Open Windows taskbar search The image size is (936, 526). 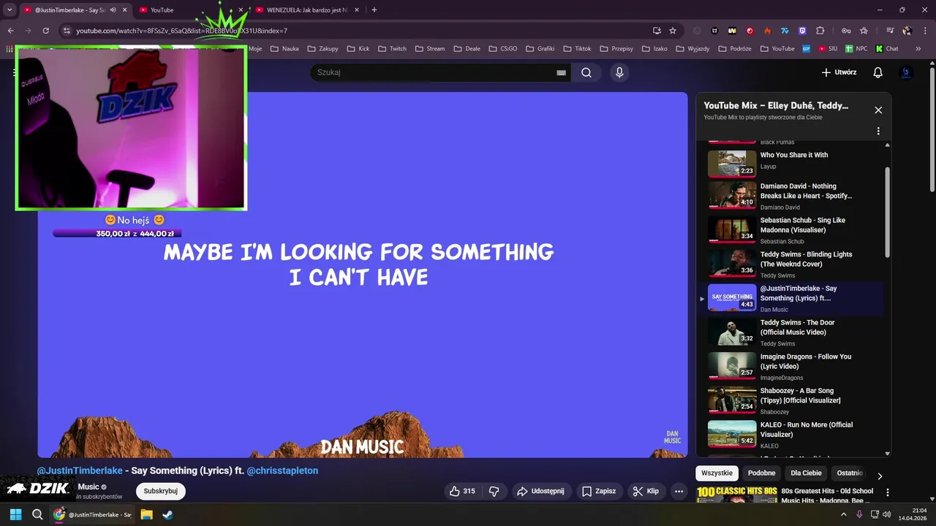coord(37,514)
